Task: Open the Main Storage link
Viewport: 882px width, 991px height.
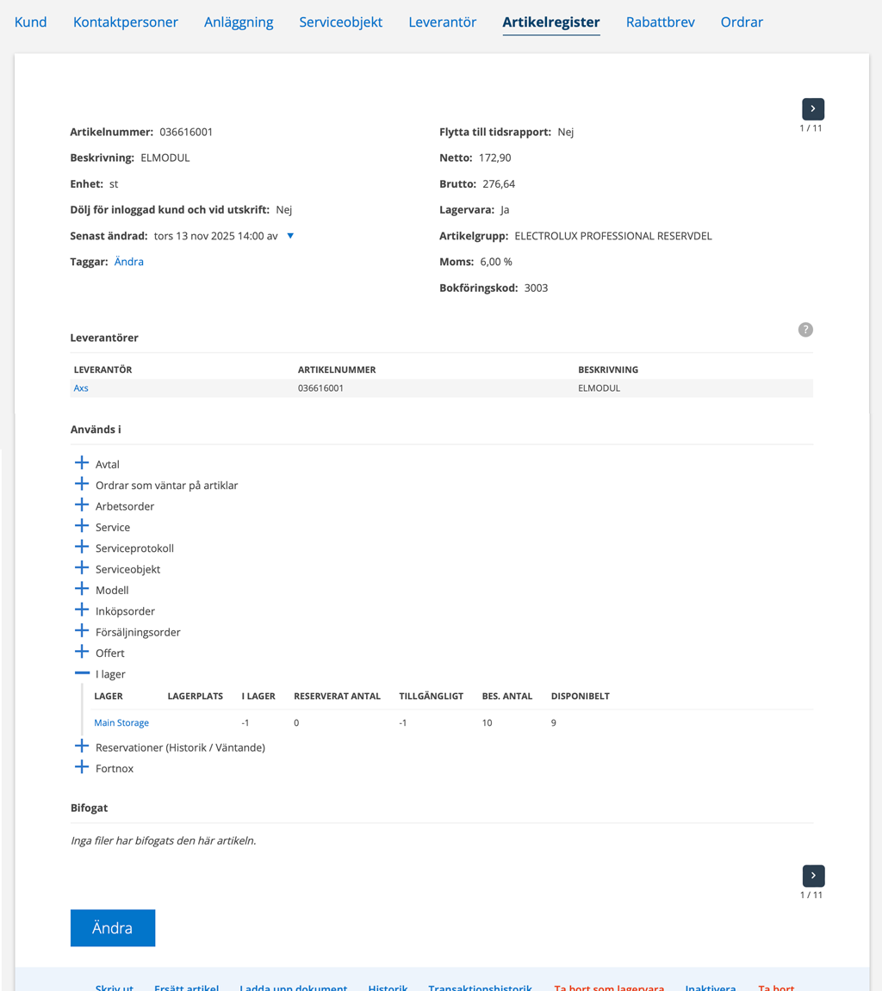Action: point(121,723)
